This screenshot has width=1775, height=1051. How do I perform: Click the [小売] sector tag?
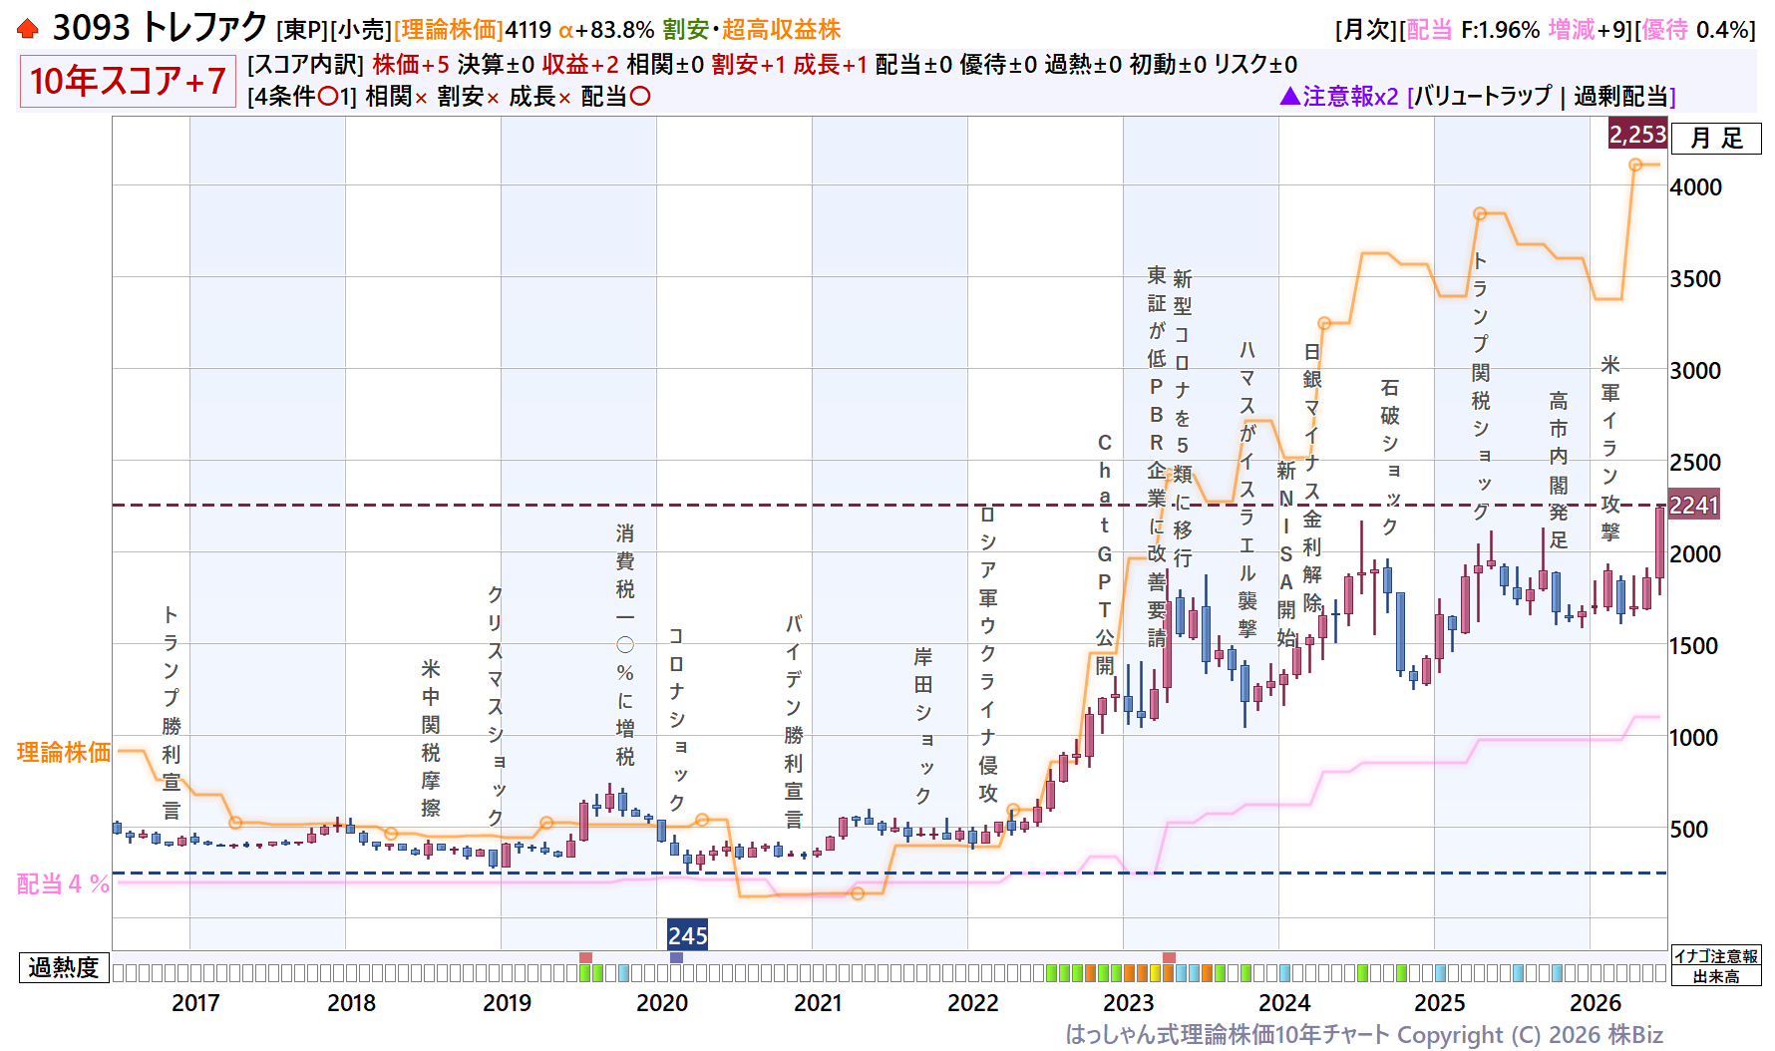click(x=361, y=30)
